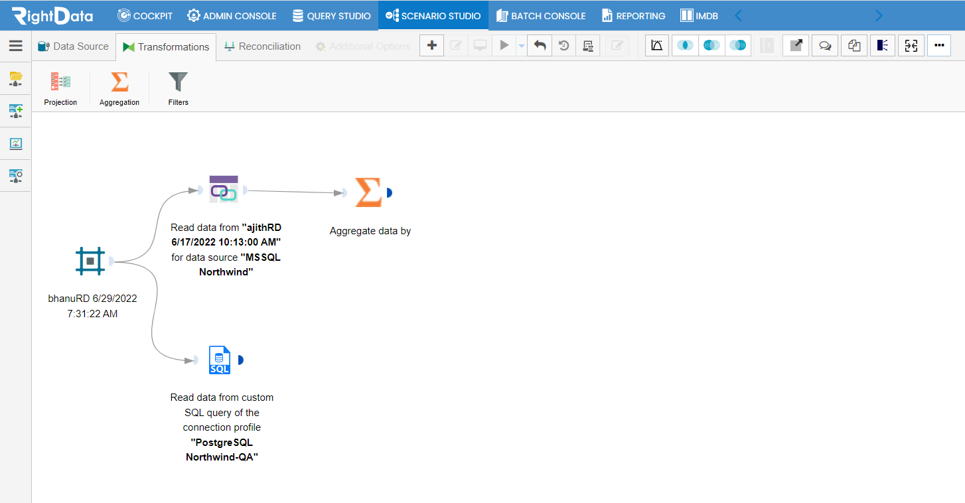The width and height of the screenshot is (965, 503).
Task: Click the add-scenario icon with green plus
Action: [x=16, y=111]
